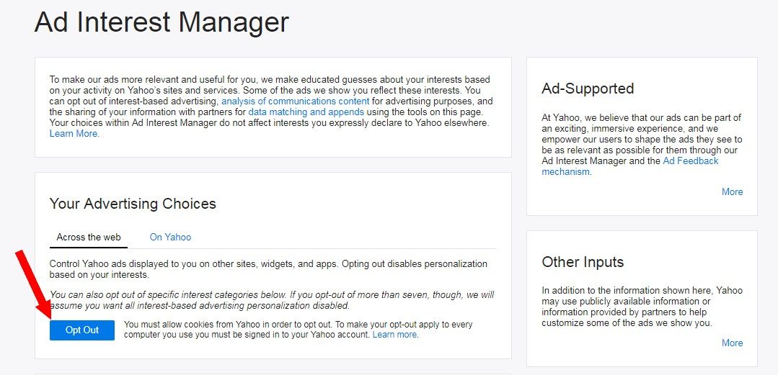
Task: Visit the Ad Feedback mechanism link
Action: [x=630, y=166]
